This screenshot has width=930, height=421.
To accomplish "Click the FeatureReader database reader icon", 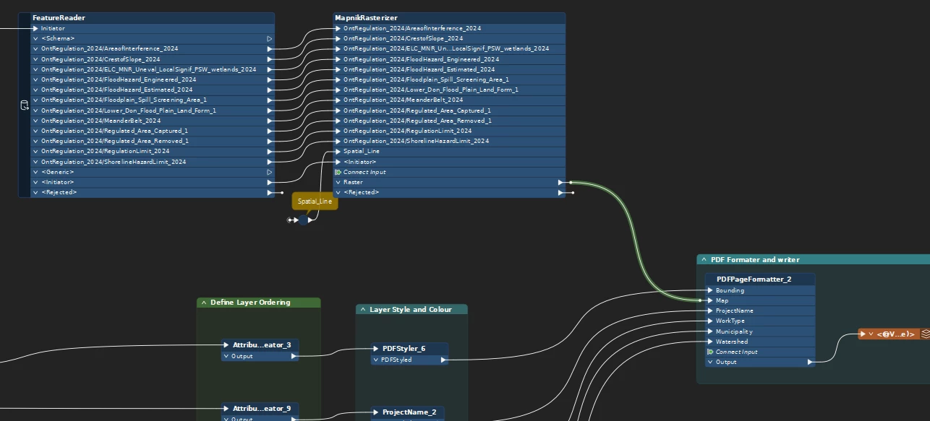I will pyautogui.click(x=24, y=105).
